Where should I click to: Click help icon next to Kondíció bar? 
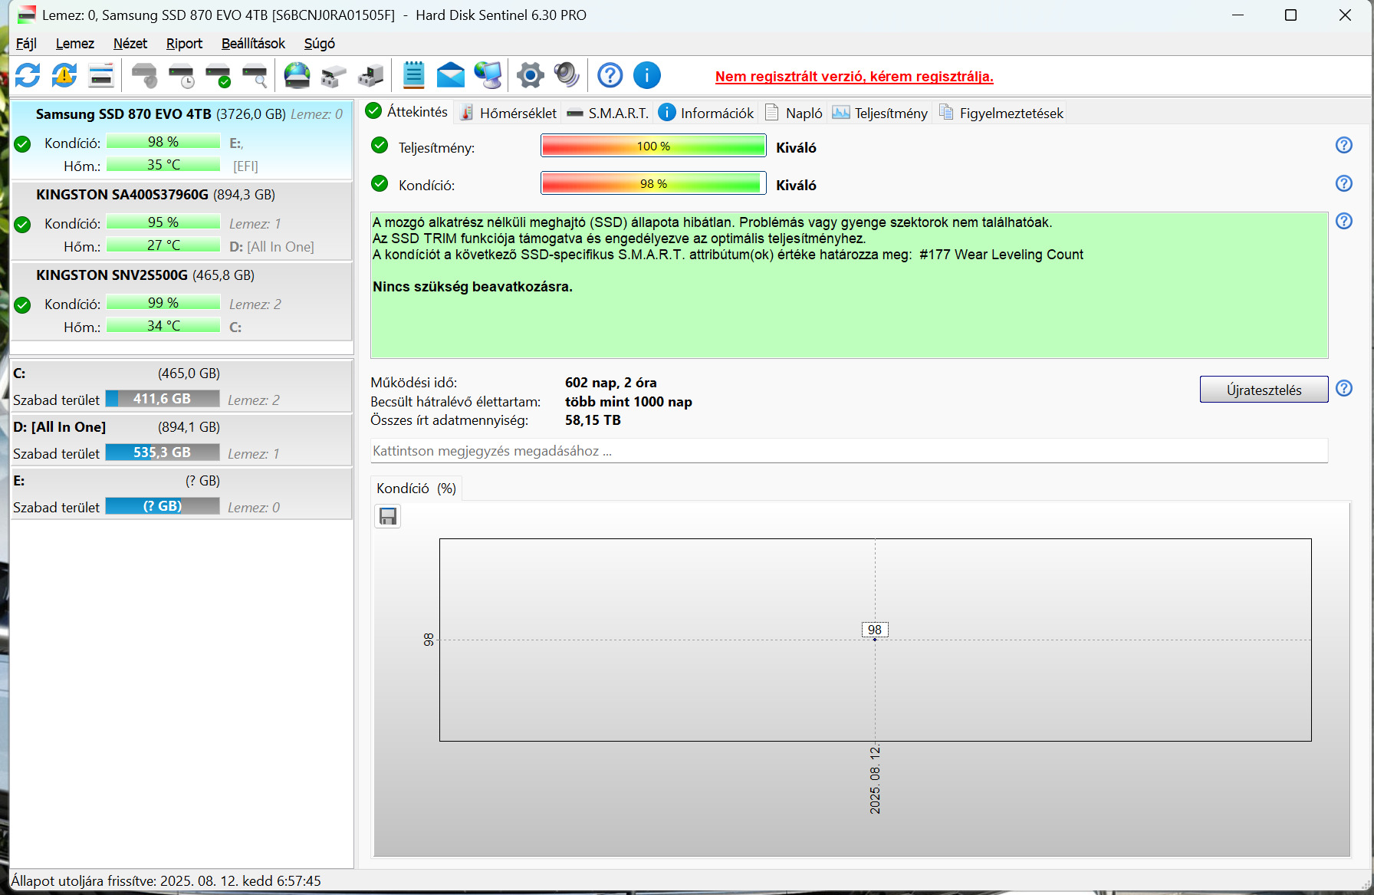pos(1344,183)
